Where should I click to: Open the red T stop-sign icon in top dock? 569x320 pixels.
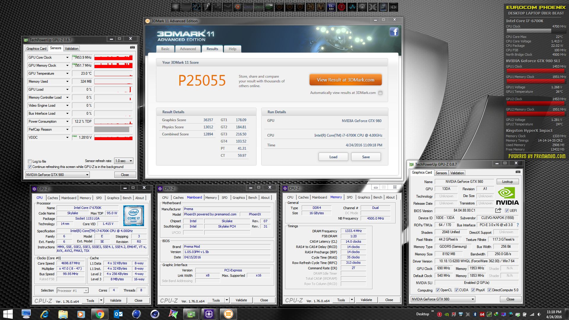342,7
